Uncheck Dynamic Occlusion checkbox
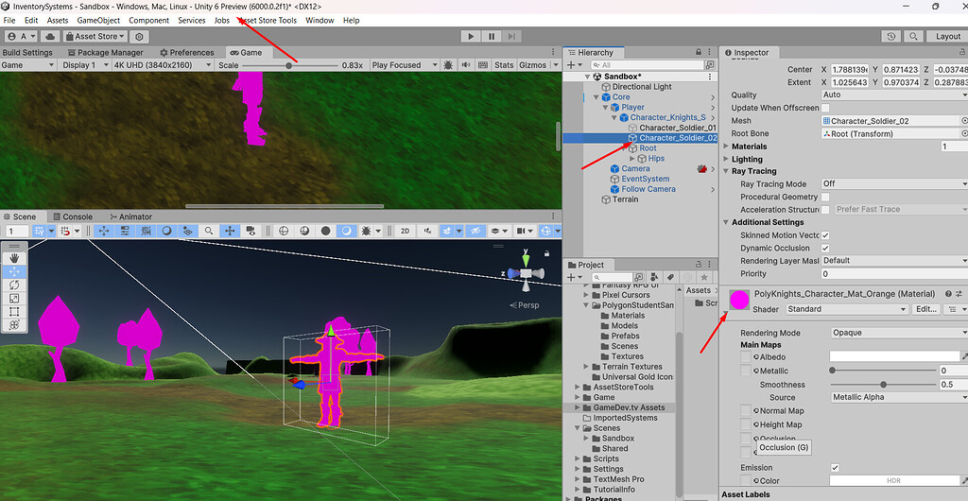The width and height of the screenshot is (968, 501). tap(825, 248)
